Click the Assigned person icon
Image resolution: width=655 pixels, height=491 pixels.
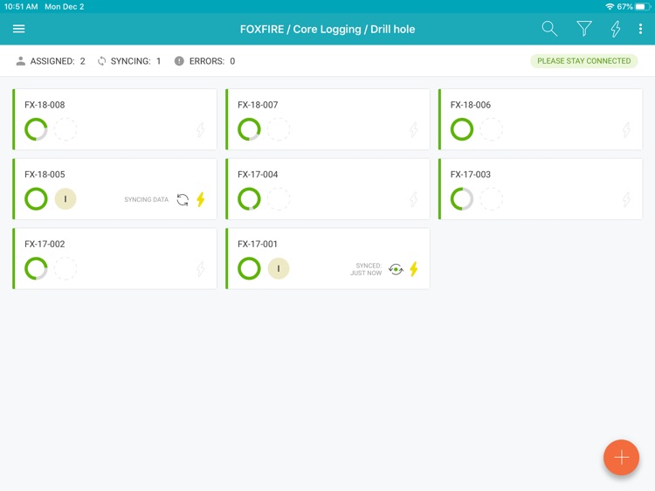tap(20, 61)
